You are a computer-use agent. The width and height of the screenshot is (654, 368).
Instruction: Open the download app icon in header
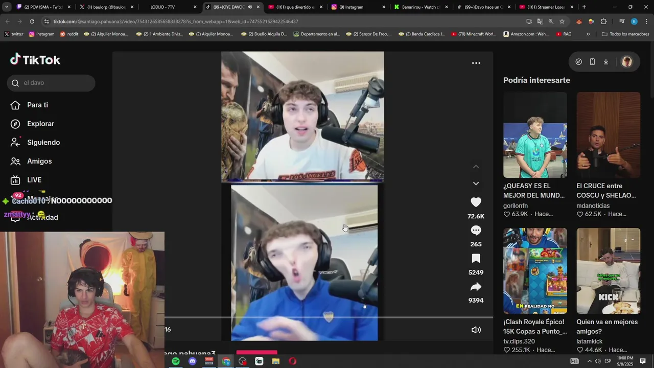[605, 62]
